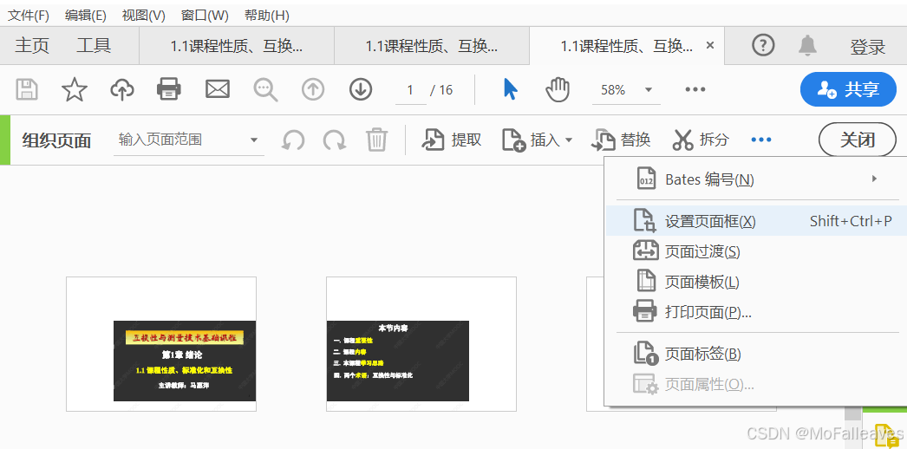Image resolution: width=907 pixels, height=449 pixels.
Task: Open the 插入 dropdown arrow
Action: pyautogui.click(x=568, y=140)
